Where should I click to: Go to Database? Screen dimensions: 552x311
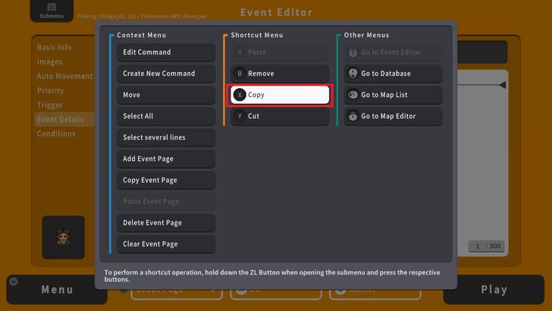tap(394, 74)
